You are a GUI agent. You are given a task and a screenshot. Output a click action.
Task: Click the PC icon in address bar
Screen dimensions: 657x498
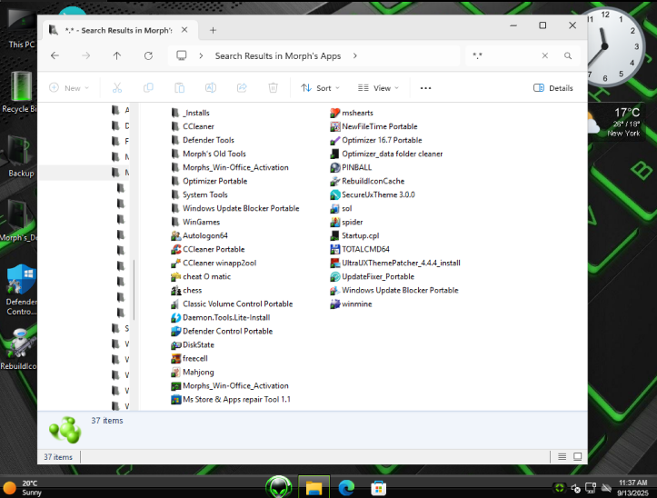coord(182,55)
